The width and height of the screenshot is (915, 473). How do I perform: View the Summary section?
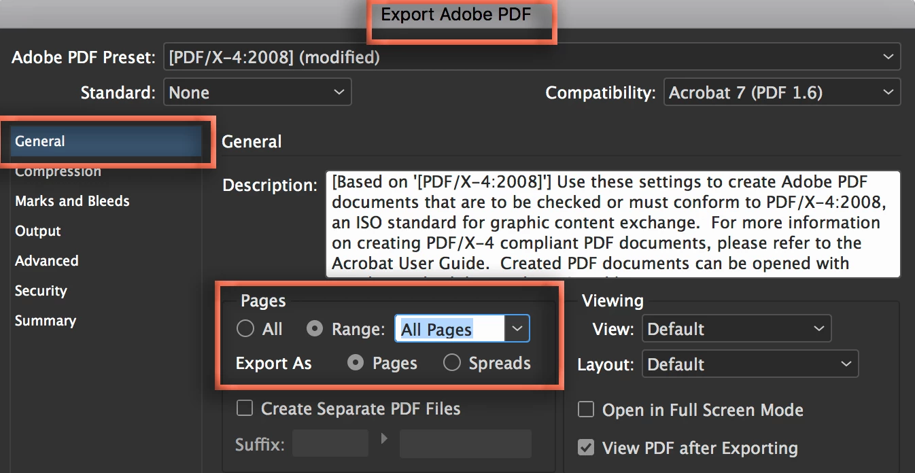point(46,321)
